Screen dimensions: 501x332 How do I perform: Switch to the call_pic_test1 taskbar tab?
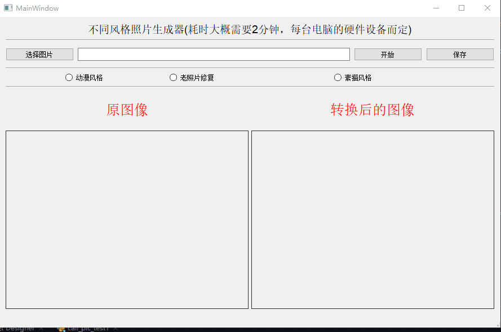[x=87, y=327]
